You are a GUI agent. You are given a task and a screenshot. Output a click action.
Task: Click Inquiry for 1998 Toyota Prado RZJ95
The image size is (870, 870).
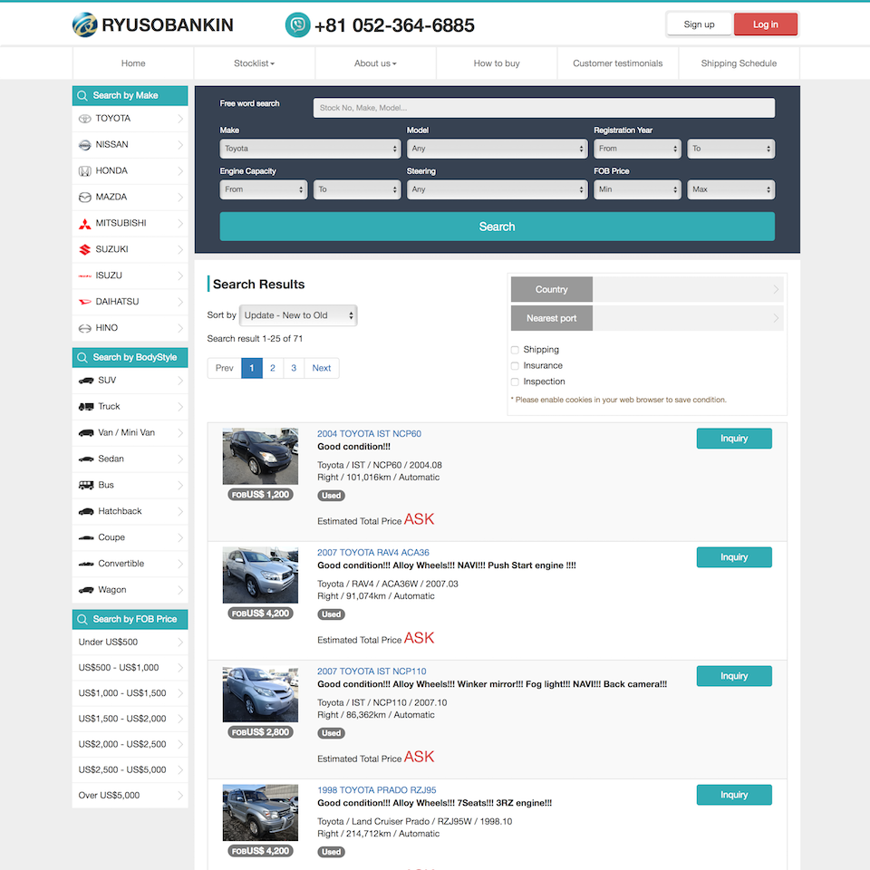734,795
